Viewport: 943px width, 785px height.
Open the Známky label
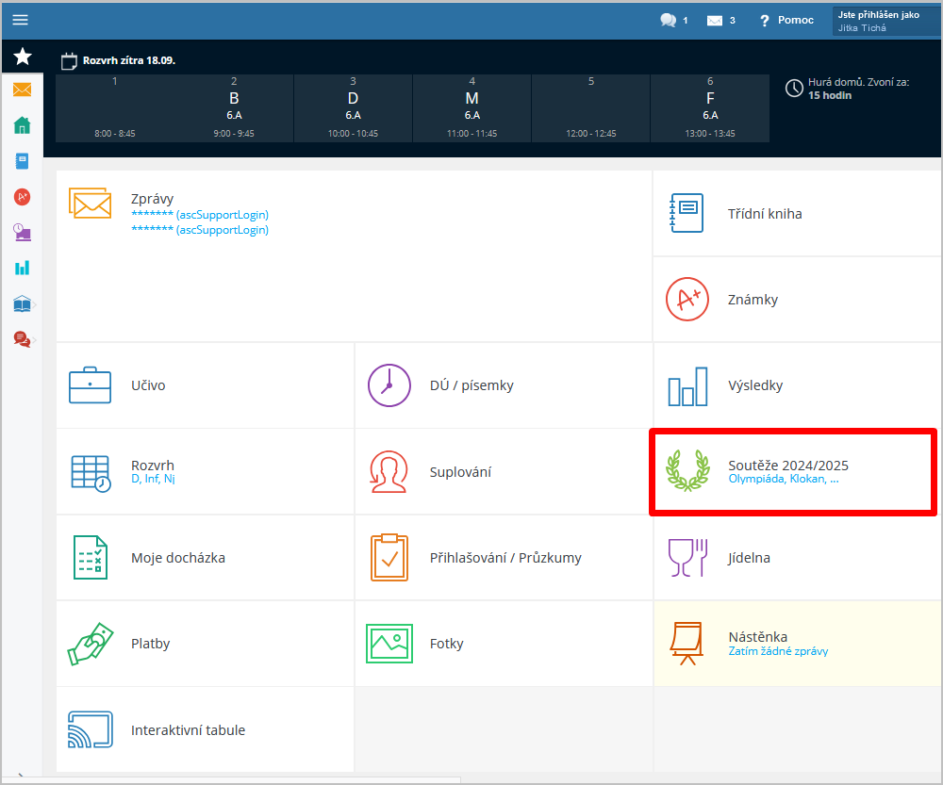753,300
